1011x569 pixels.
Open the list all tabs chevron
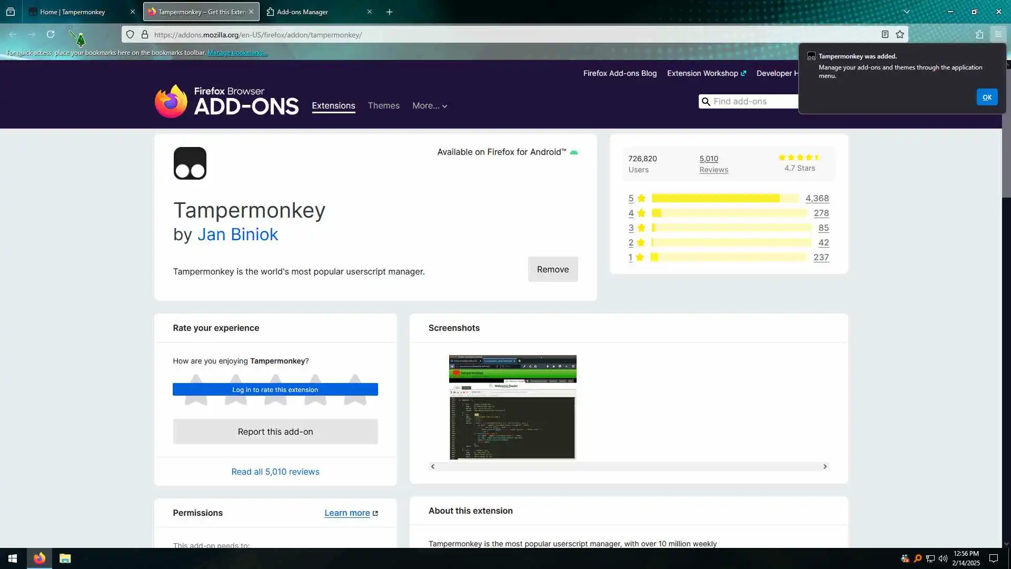[907, 12]
